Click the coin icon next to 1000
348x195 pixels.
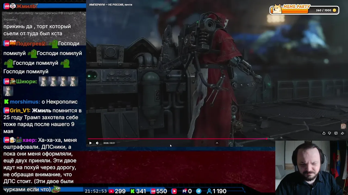(x=334, y=10)
